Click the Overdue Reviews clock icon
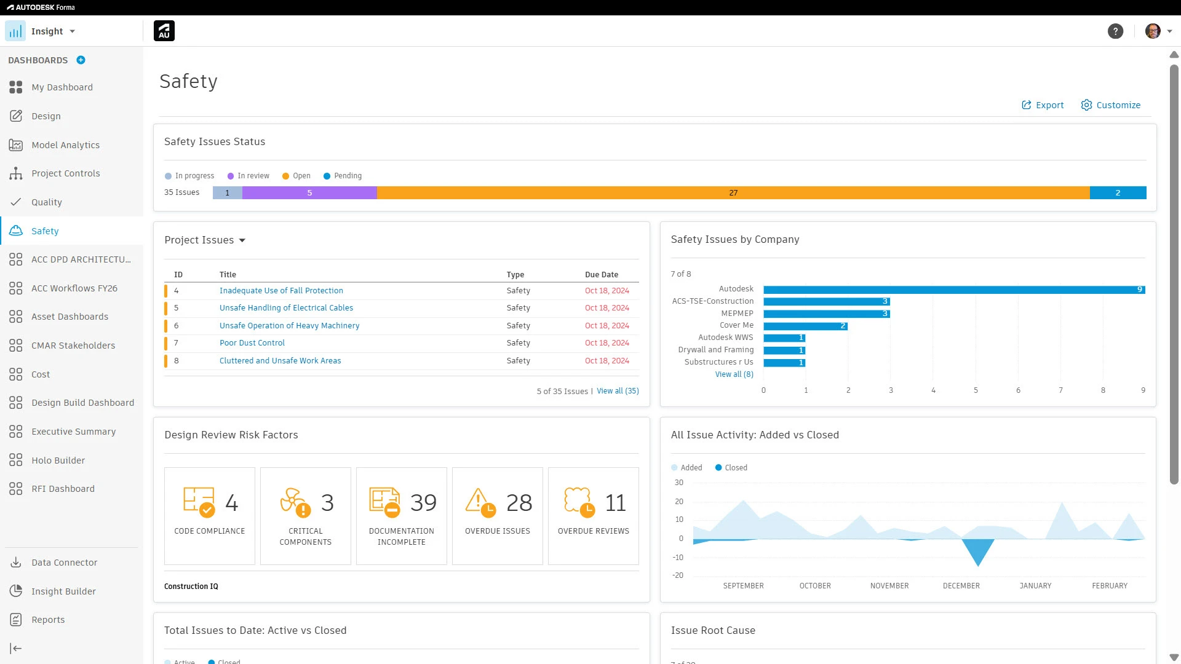 click(x=579, y=502)
